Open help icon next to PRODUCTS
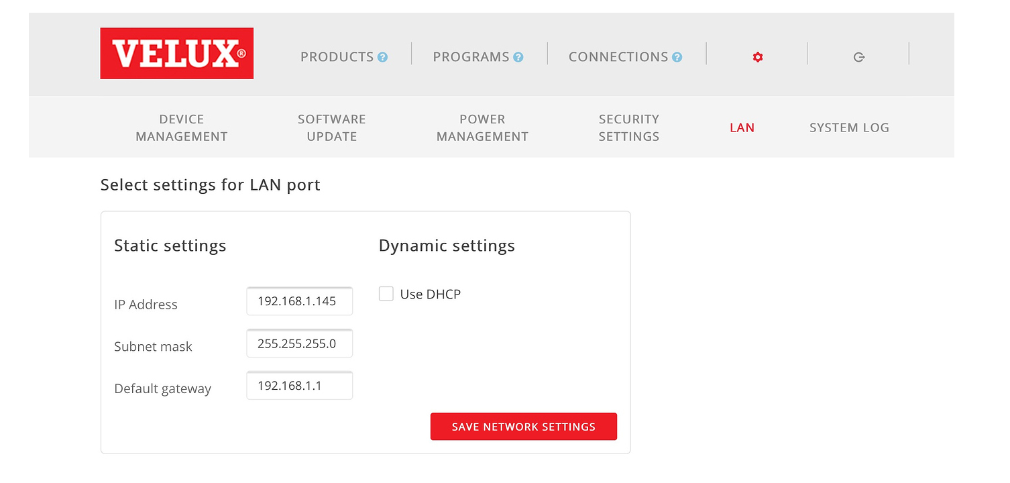The image size is (1010, 483). coord(382,58)
